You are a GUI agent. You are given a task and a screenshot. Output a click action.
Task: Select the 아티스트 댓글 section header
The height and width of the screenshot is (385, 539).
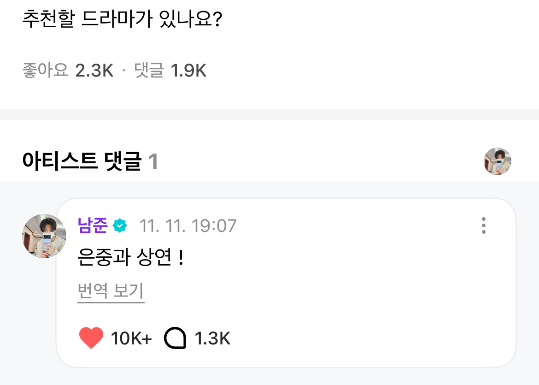[82, 162]
